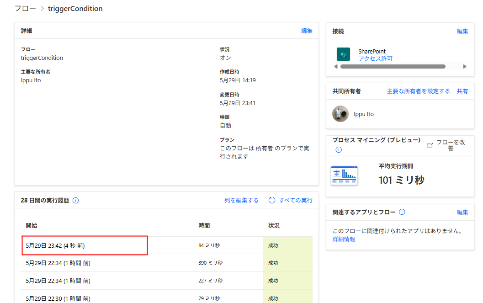Click the refresh icon next to すべての実行
Screen dimensions: 483x303
coord(271,200)
